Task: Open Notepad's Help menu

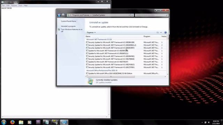Action: 25,6
